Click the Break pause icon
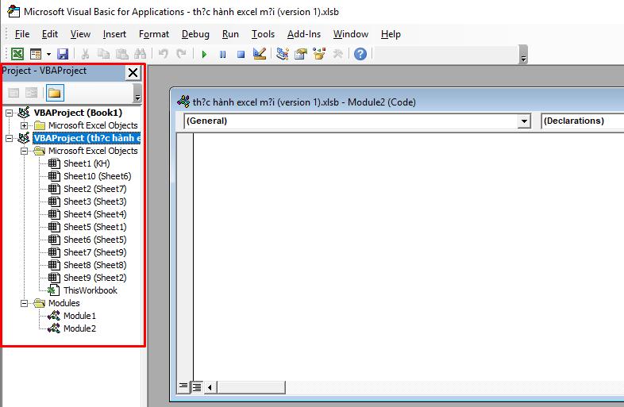Screen dimensions: 624x407 [x=222, y=54]
